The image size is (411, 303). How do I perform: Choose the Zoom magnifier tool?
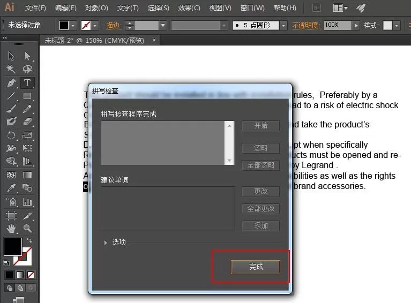(x=27, y=229)
